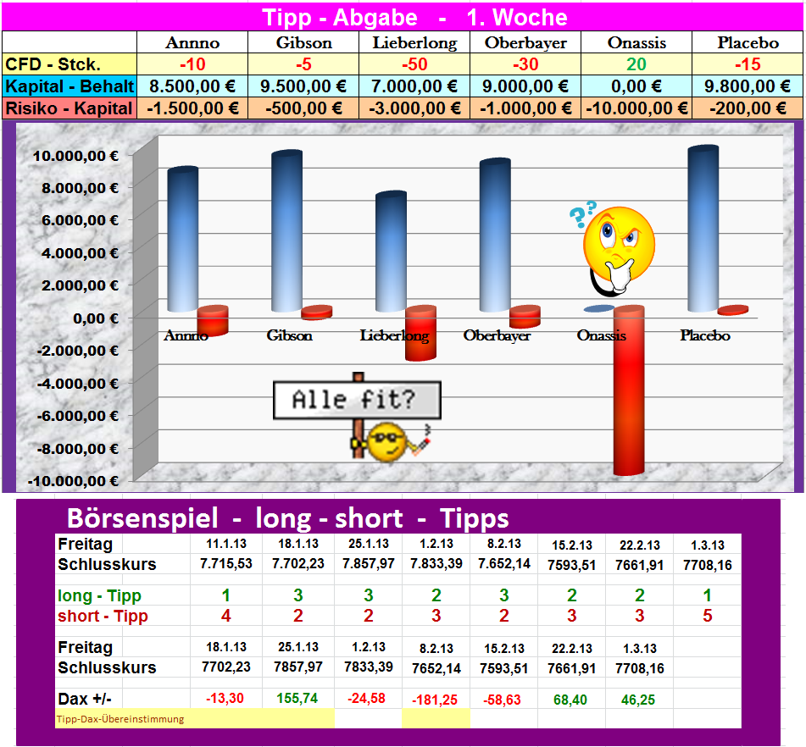This screenshot has height=747, width=806.
Task: Click the chart axis label 10.000,00 €
Action: tap(75, 155)
